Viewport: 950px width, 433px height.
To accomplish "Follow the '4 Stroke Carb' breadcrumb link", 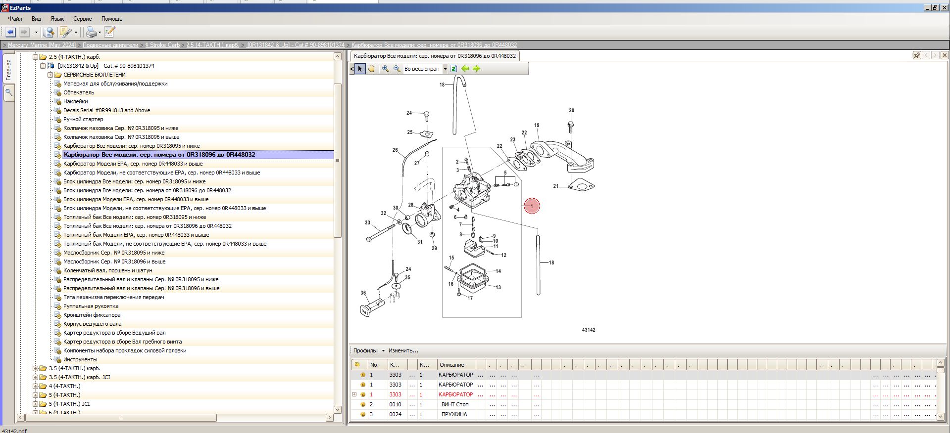I will tap(162, 45).
